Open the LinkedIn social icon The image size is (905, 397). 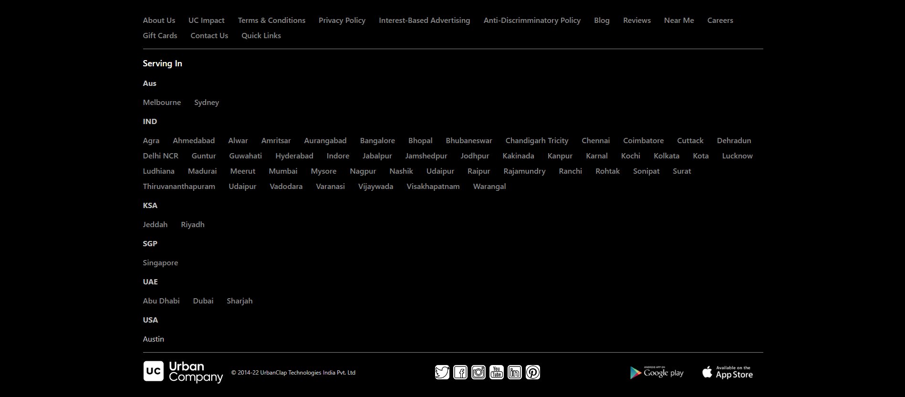tap(515, 372)
